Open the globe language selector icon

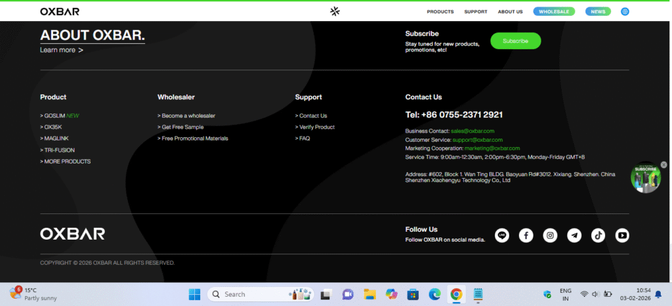625,11
